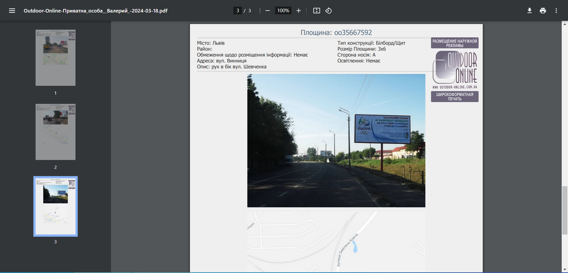568x273 pixels.
Task: Click the Площина: оо35667592 heading
Action: click(x=336, y=33)
